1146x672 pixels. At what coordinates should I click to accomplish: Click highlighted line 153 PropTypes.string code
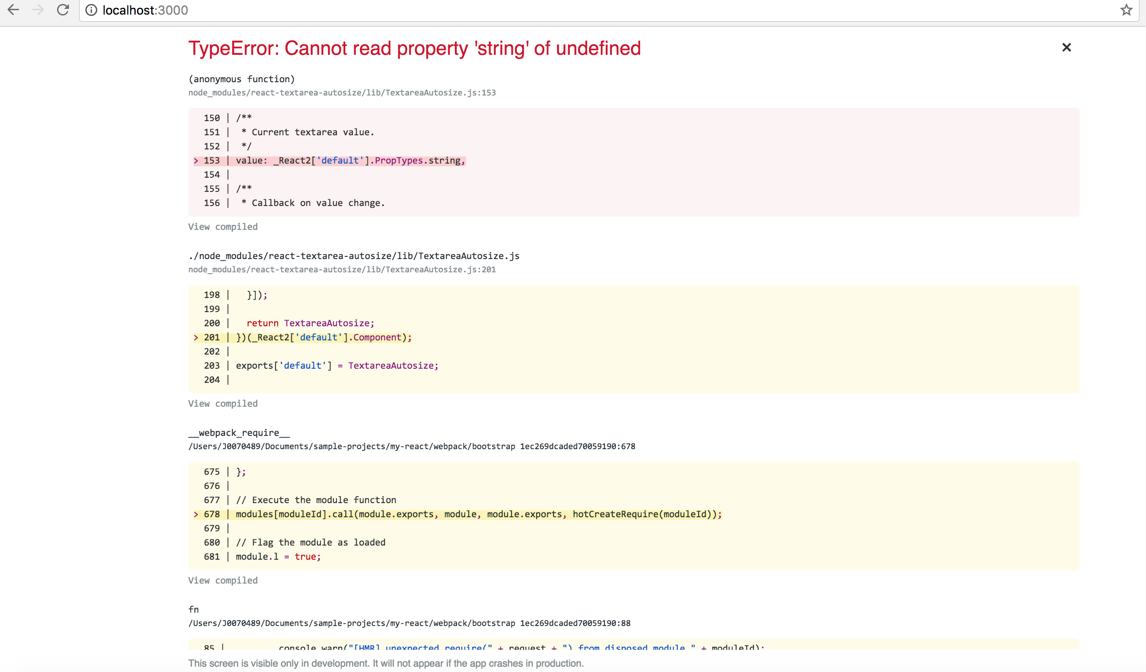click(x=350, y=160)
